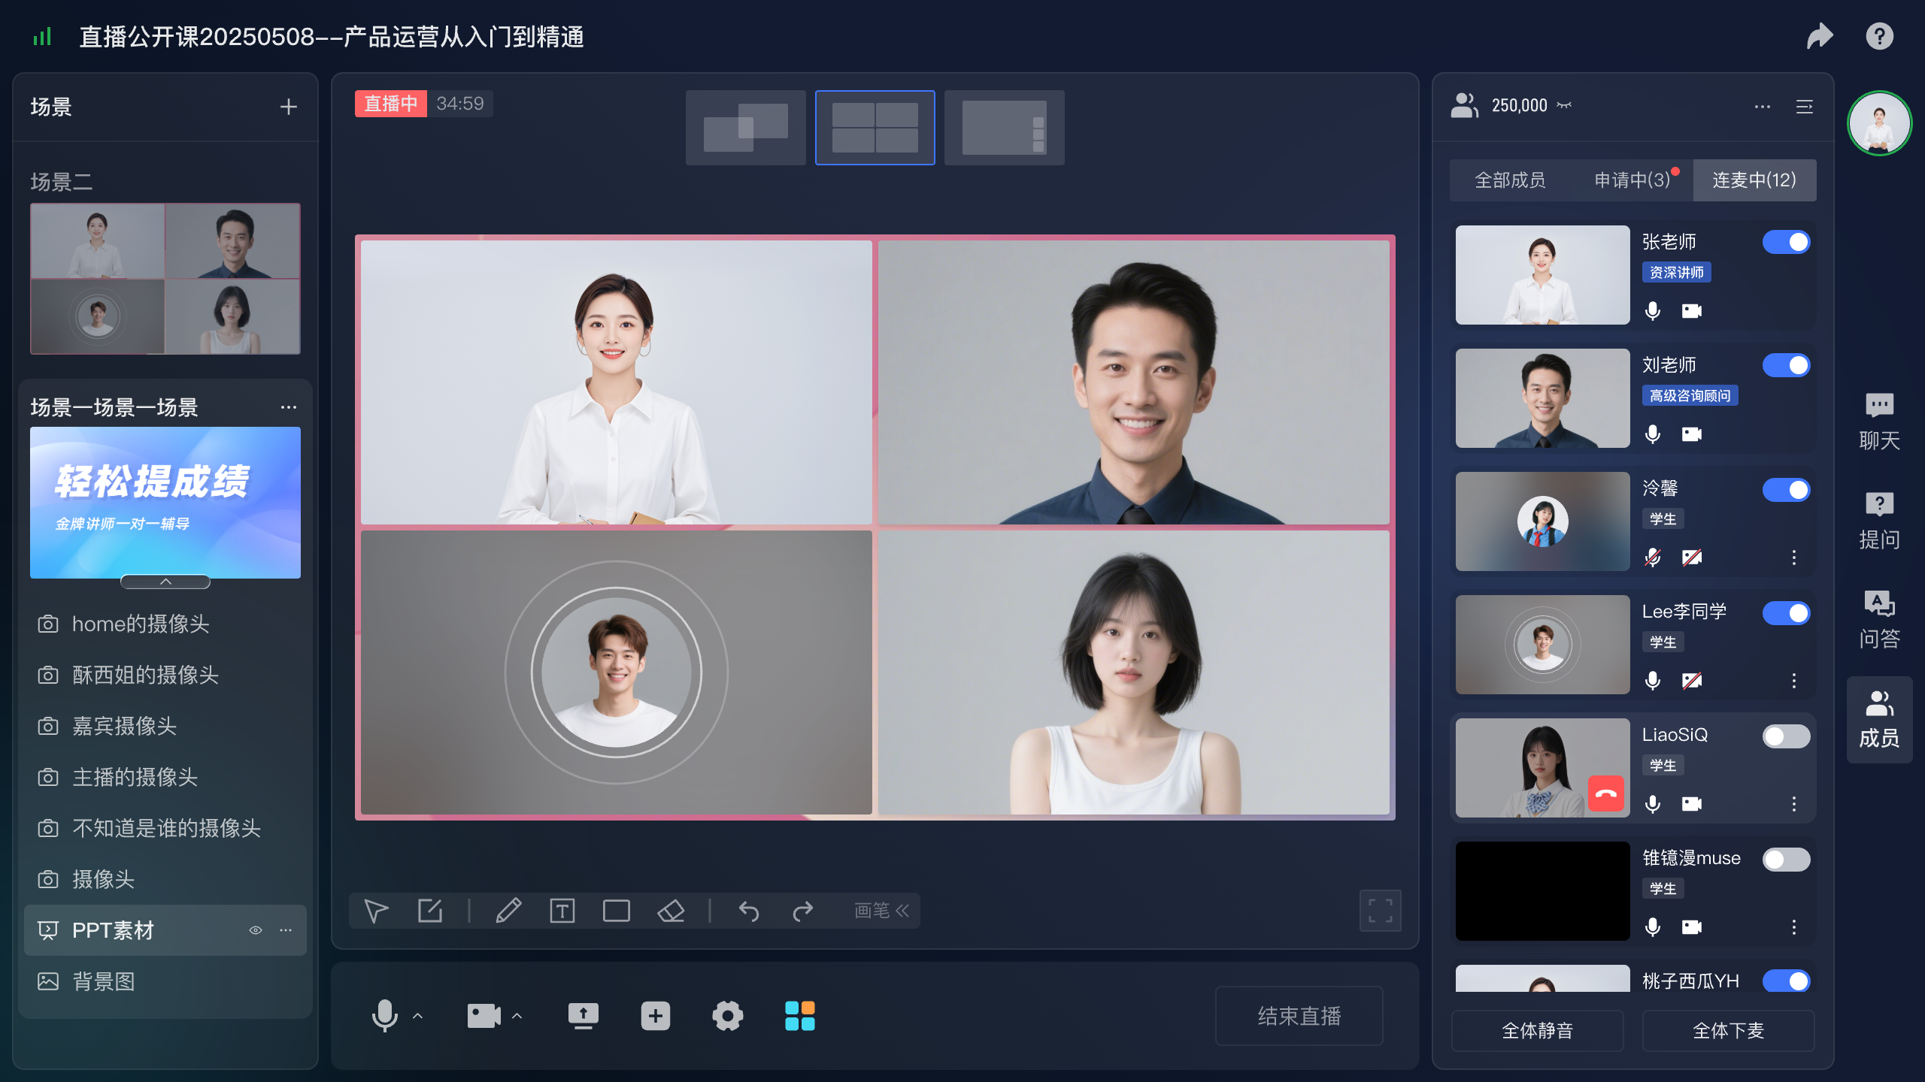The width and height of the screenshot is (1925, 1082).
Task: Open the colorful apps grid icon
Action: (x=800, y=1016)
